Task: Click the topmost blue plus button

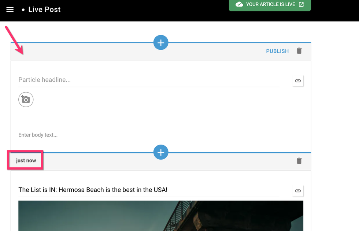Action: coord(160,42)
